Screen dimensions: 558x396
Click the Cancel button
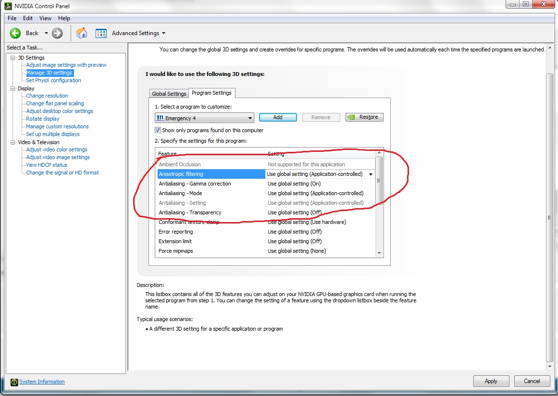[x=532, y=381]
